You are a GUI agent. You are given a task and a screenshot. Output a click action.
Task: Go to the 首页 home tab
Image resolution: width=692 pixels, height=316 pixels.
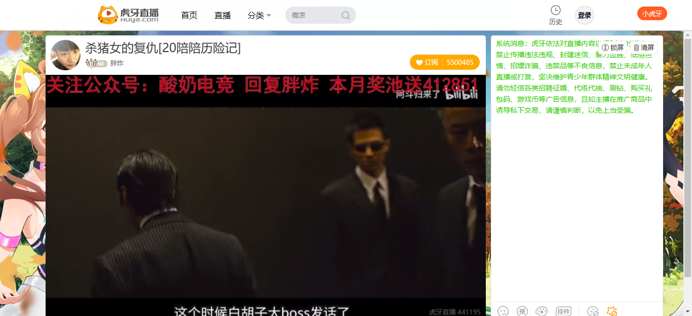[189, 15]
